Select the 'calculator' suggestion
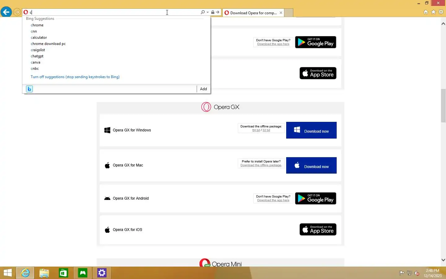Screen dimensions: 446x279 [x=39, y=38]
